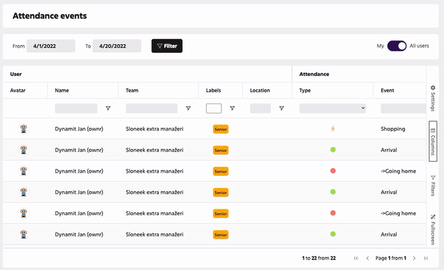Viewport: 444px width, 270px height.
Task: Click the filter icon beside Labels field
Action: pyautogui.click(x=232, y=108)
